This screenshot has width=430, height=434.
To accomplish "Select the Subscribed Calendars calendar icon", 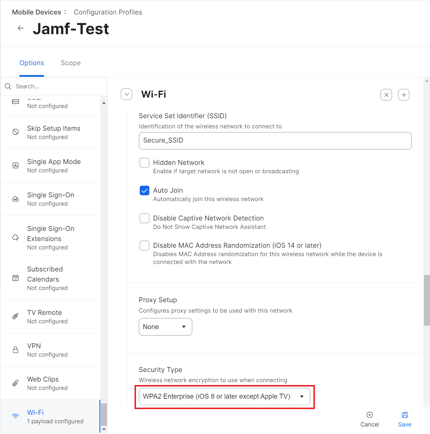I will (16, 278).
